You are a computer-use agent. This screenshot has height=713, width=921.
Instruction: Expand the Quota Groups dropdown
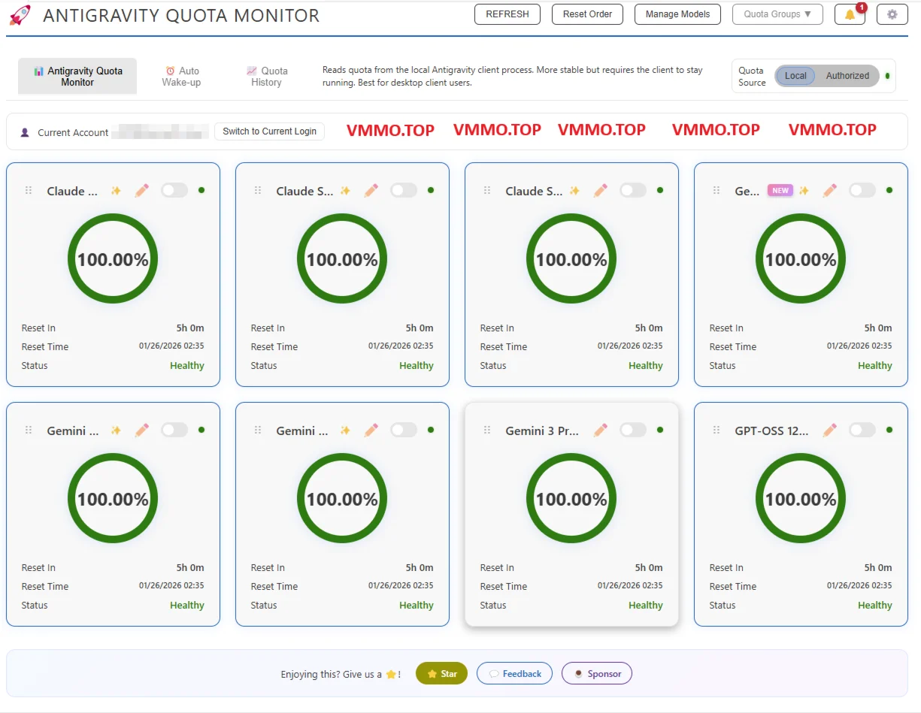tap(777, 14)
